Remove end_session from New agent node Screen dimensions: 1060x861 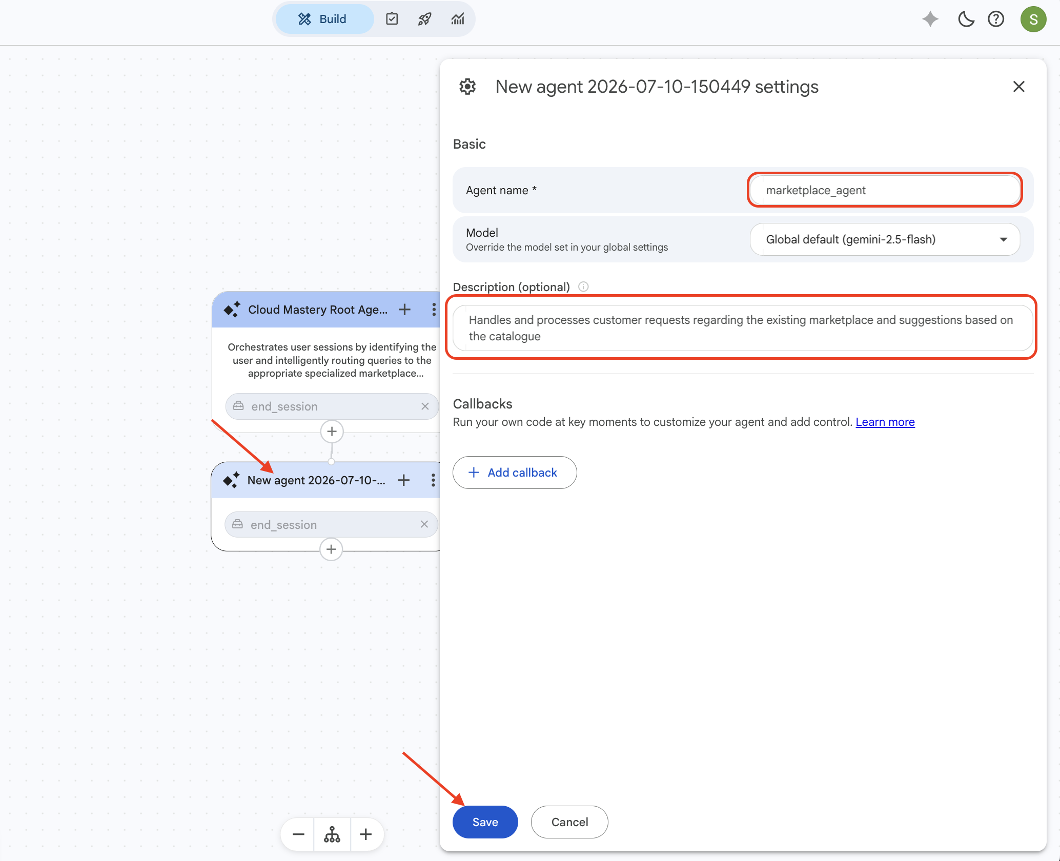(424, 524)
